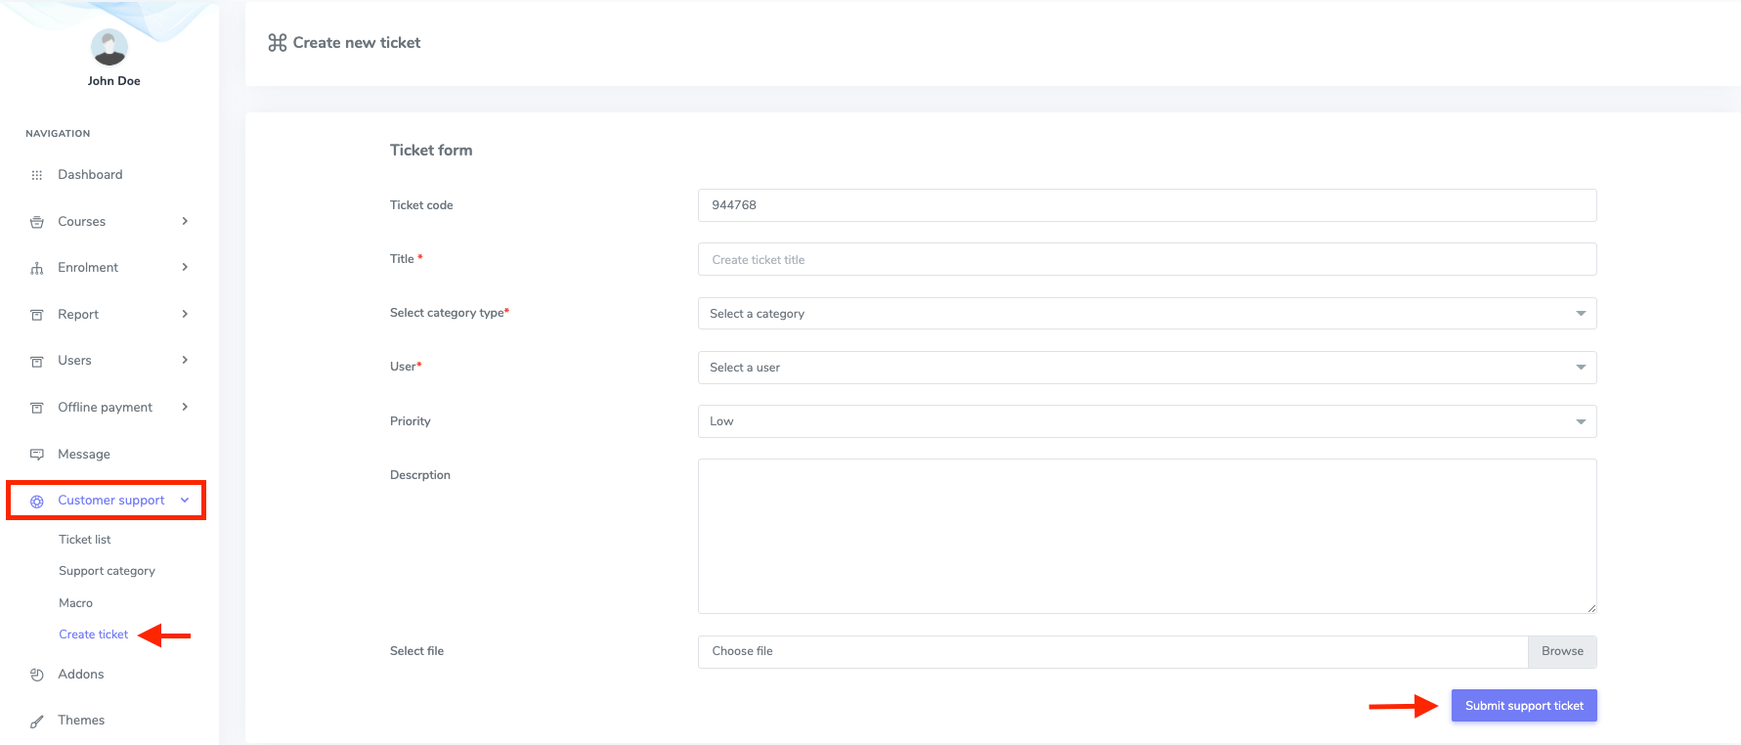
Task: Click John Doe's profile avatar
Action: tap(109, 47)
